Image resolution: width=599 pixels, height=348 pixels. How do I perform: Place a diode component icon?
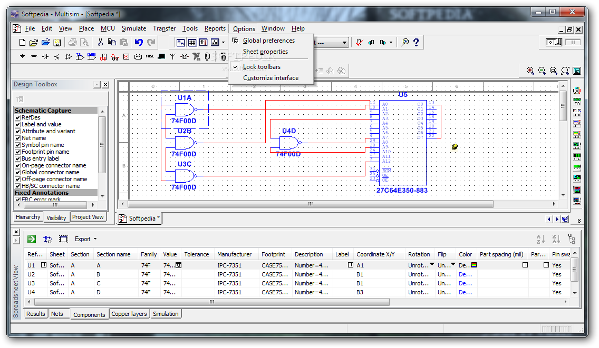click(x=45, y=56)
